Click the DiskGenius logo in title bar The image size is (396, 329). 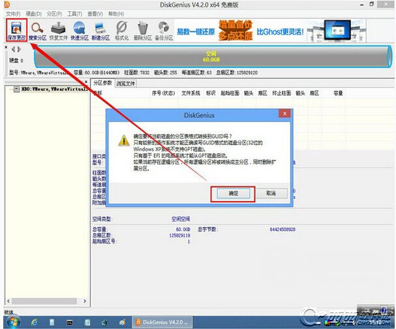click(7, 5)
